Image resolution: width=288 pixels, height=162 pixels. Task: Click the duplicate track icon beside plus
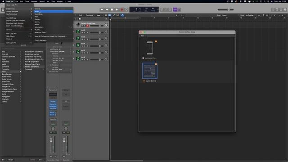point(80,19)
